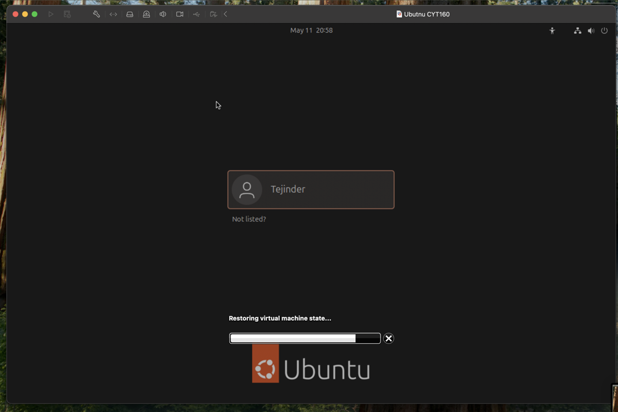Click the restore progress bar

pyautogui.click(x=305, y=339)
